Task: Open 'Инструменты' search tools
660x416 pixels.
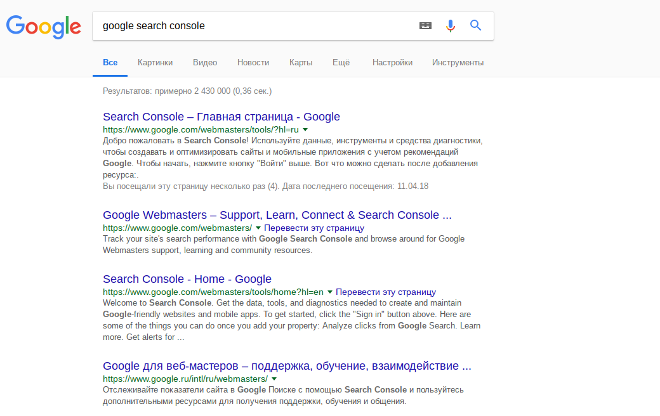Action: (458, 62)
